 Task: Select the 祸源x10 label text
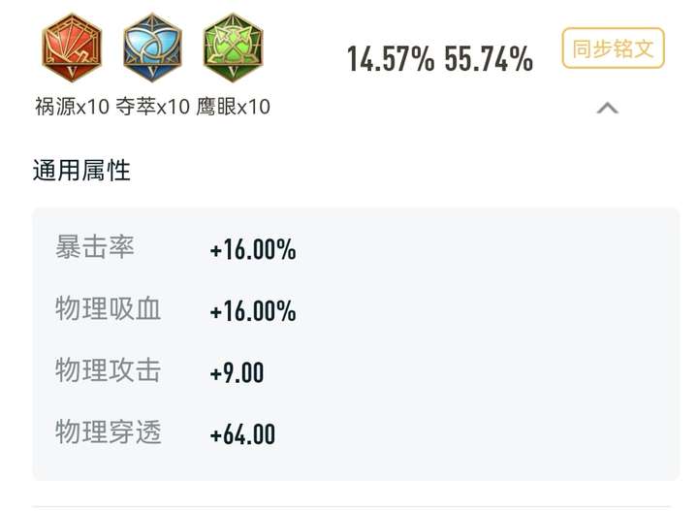pos(72,107)
